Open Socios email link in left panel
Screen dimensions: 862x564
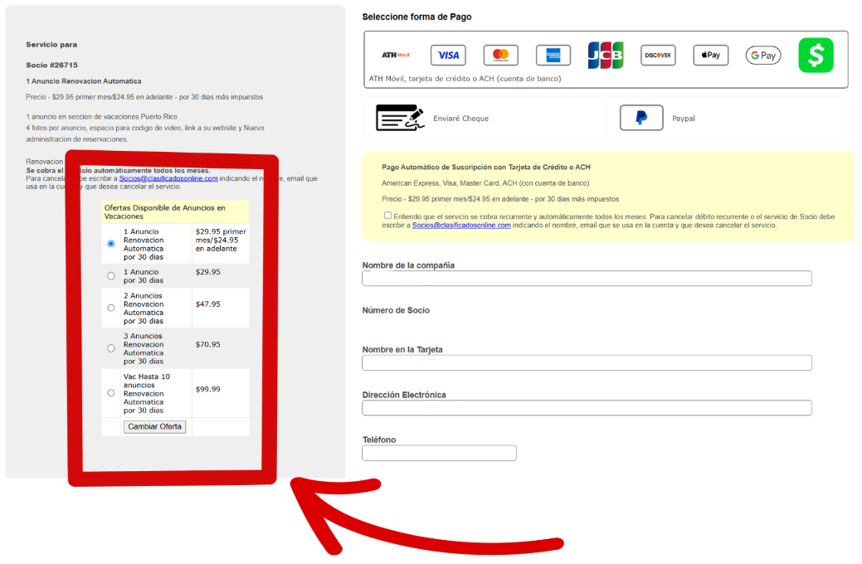(x=168, y=178)
